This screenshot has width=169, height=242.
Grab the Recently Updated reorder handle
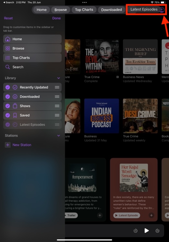[x=57, y=87]
